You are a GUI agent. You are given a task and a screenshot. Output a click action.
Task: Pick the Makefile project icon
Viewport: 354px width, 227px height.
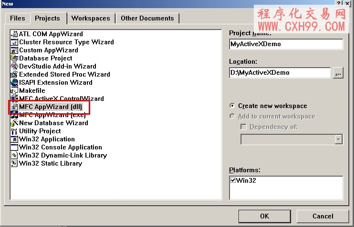14,90
